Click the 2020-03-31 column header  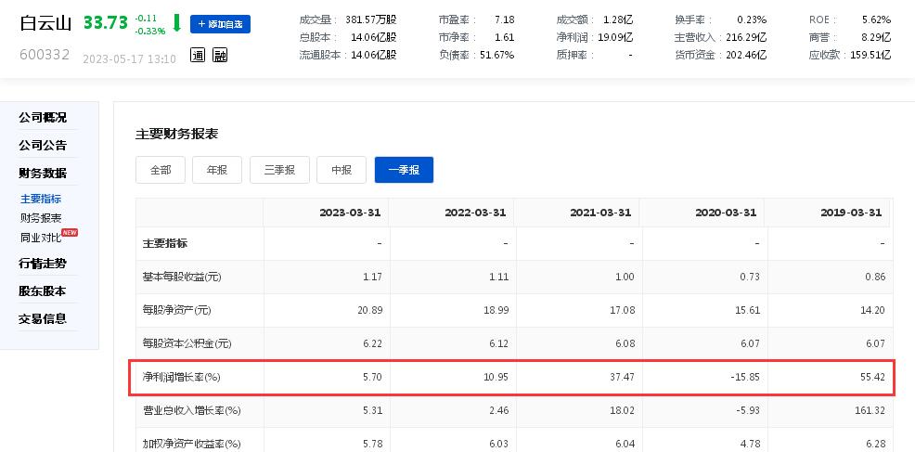click(726, 213)
